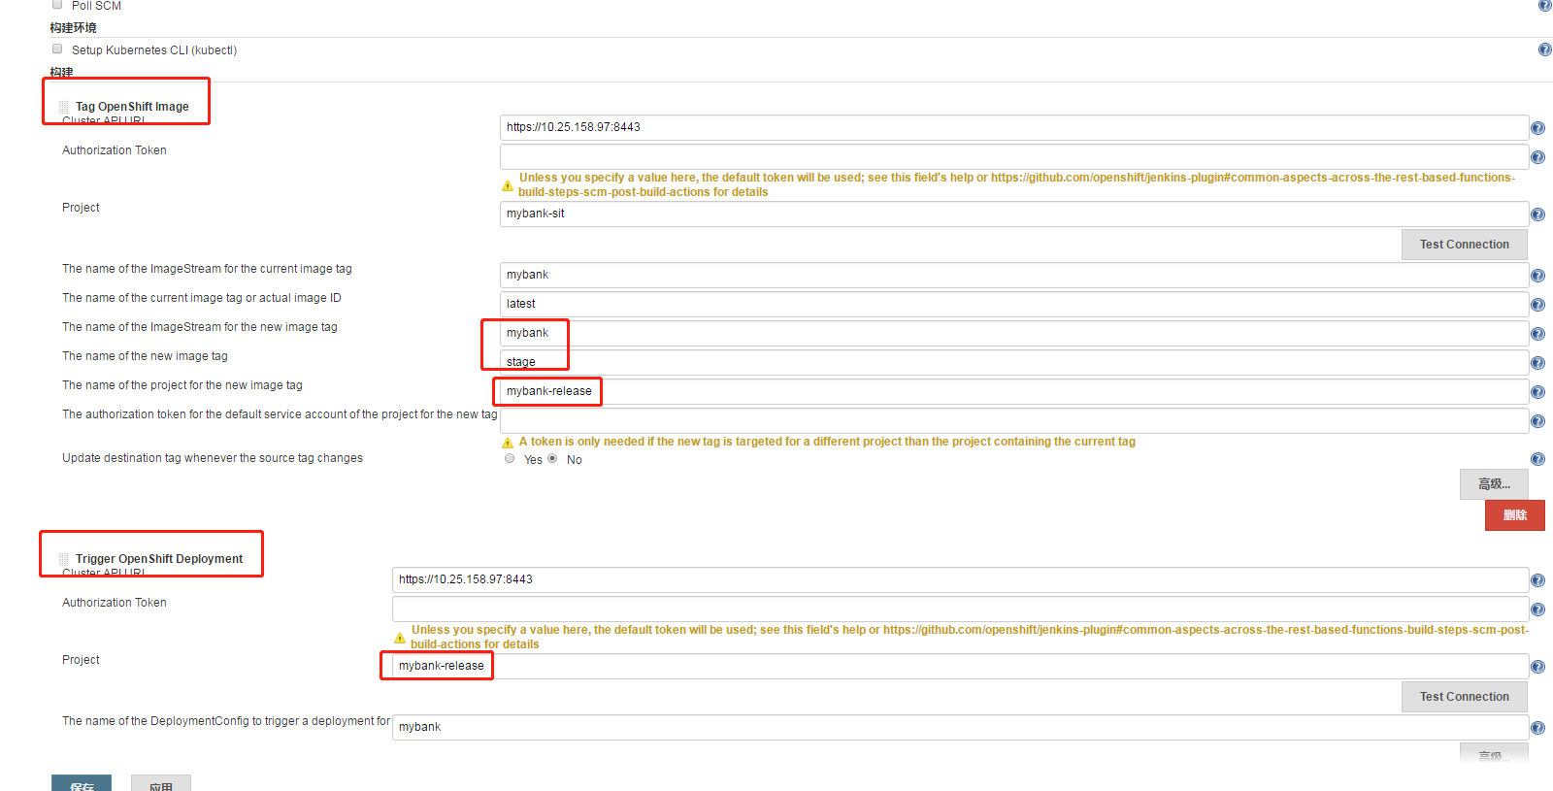Image resolution: width=1553 pixels, height=791 pixels.
Task: Click Test Connection in Trigger OpenShift Deployment section
Action: [1464, 697]
